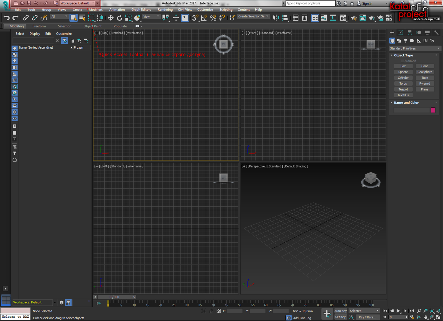This screenshot has height=321, width=443.
Task: Toggle Auto Key animation mode
Action: [x=340, y=311]
